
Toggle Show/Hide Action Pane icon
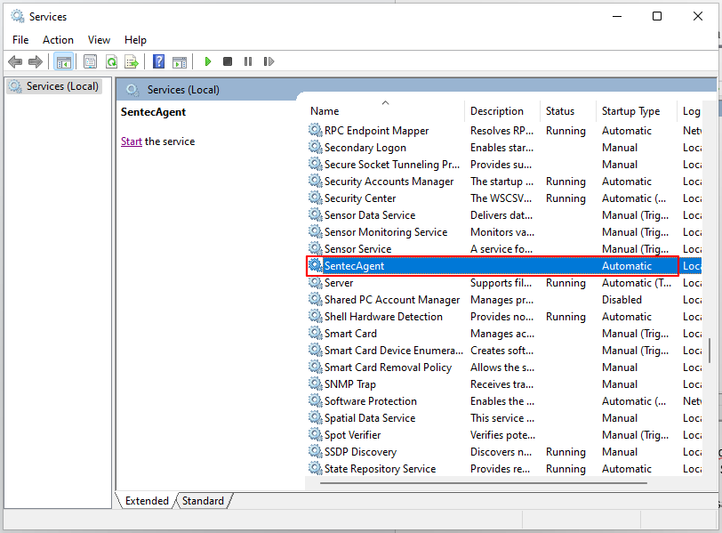(x=180, y=61)
